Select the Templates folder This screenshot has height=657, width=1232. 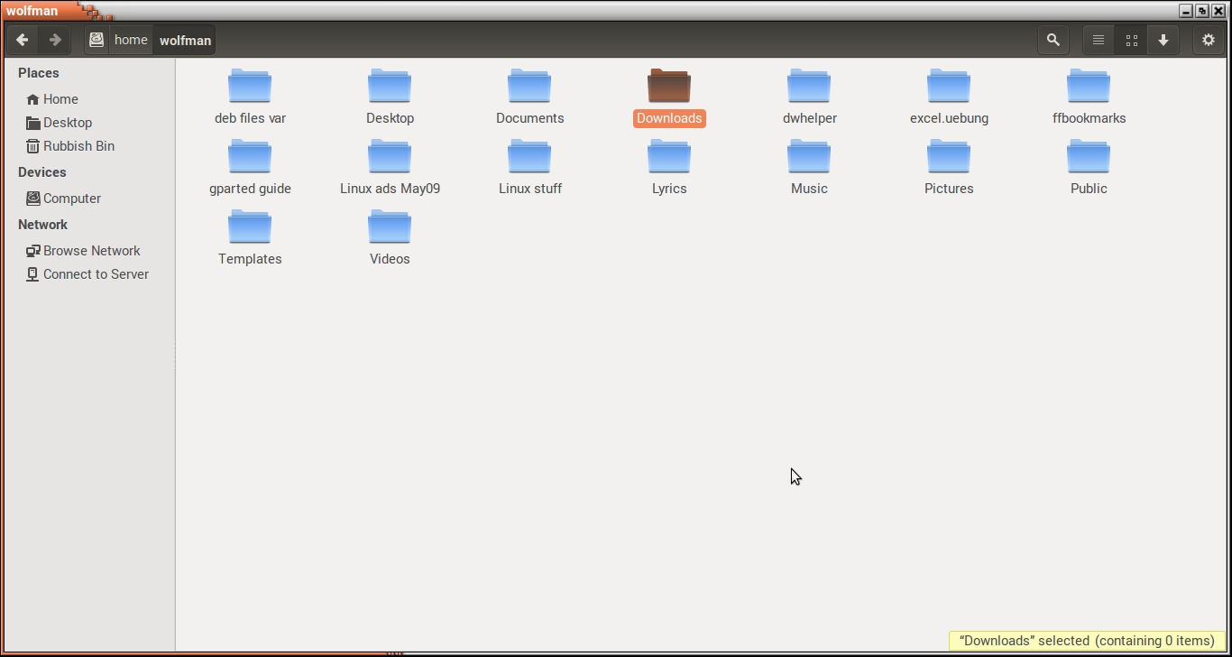coord(250,227)
